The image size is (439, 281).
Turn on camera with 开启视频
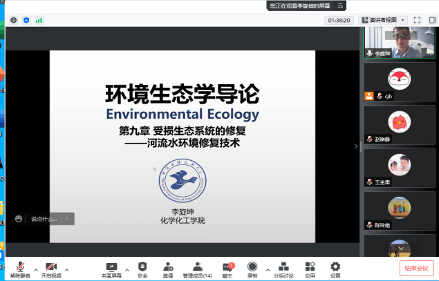(x=50, y=269)
